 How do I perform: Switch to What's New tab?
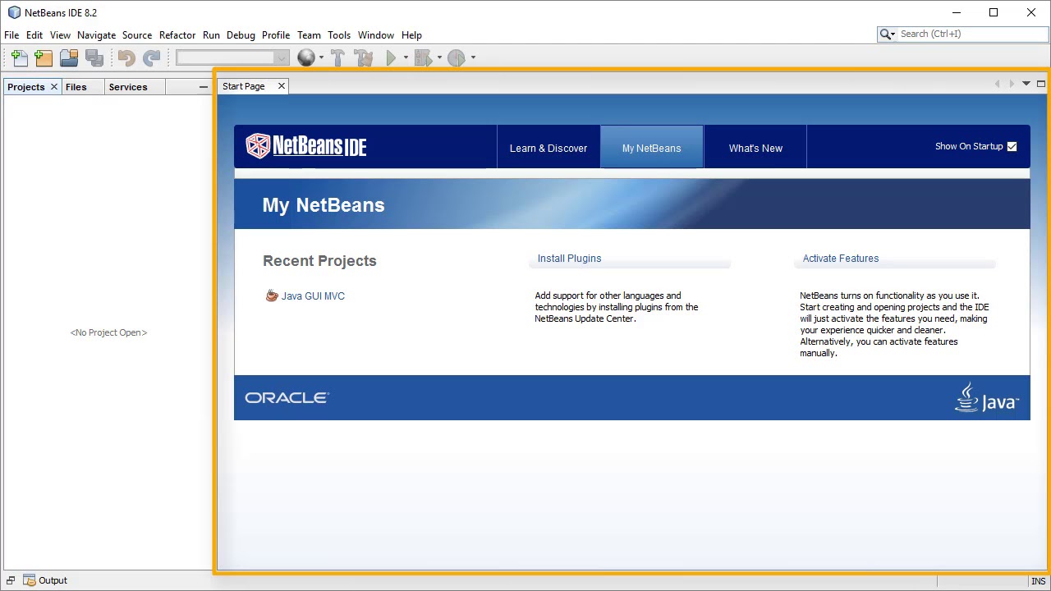click(x=755, y=148)
